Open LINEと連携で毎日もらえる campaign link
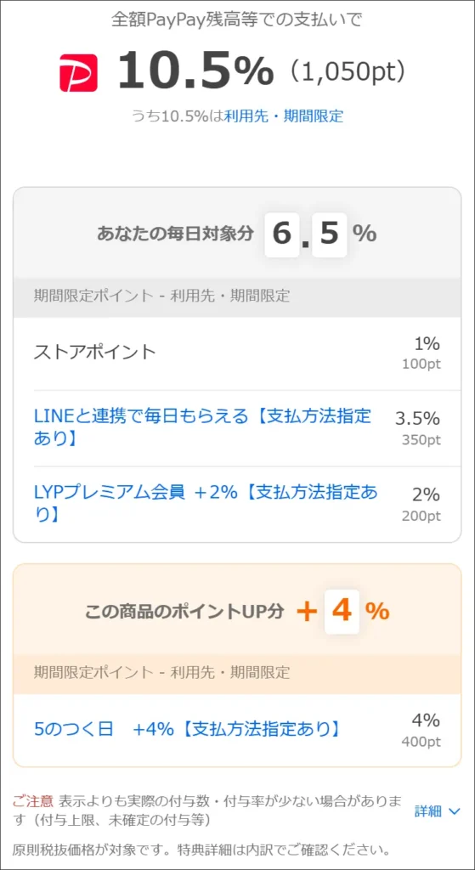 point(202,428)
